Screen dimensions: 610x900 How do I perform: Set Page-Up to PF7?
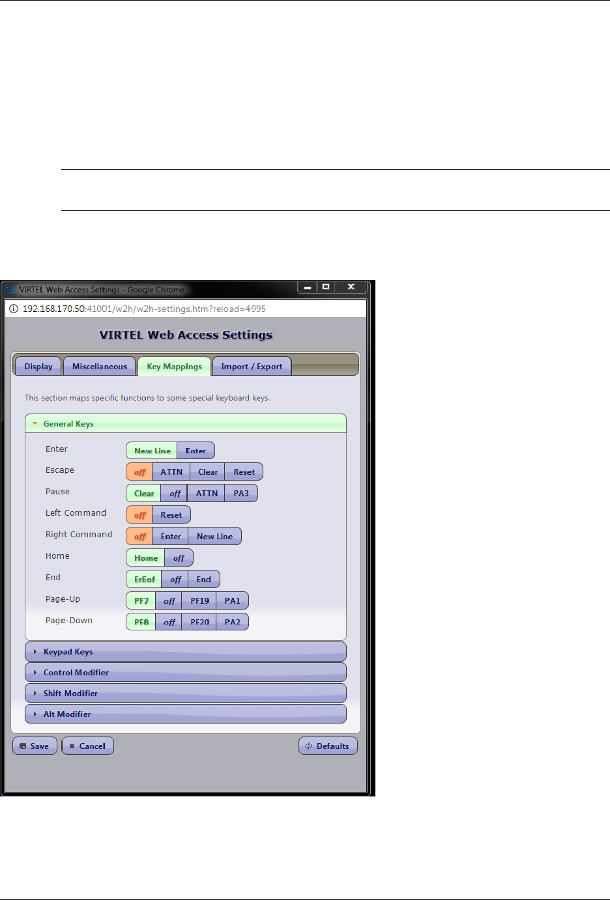click(141, 601)
